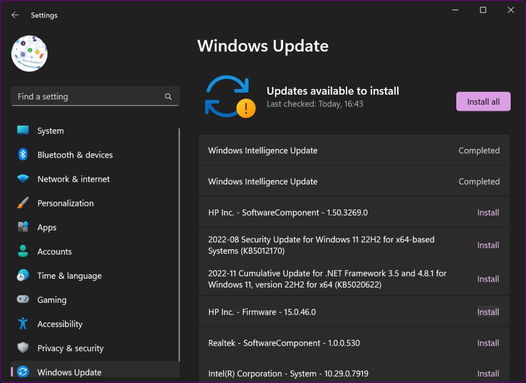Install the HP Inc. Firmware update
Viewport: 526px width, 383px height.
point(488,312)
